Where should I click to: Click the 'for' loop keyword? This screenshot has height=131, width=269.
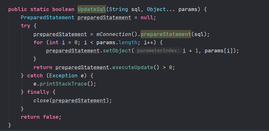(x=38, y=42)
